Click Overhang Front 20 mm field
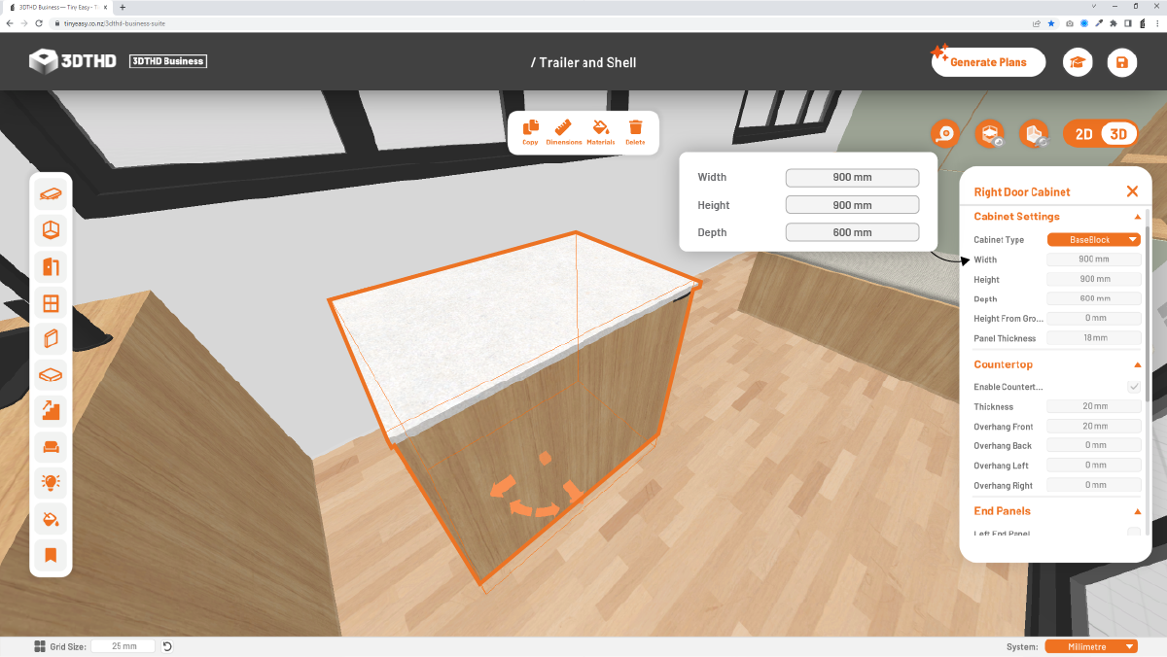The image size is (1167, 657). [1094, 426]
